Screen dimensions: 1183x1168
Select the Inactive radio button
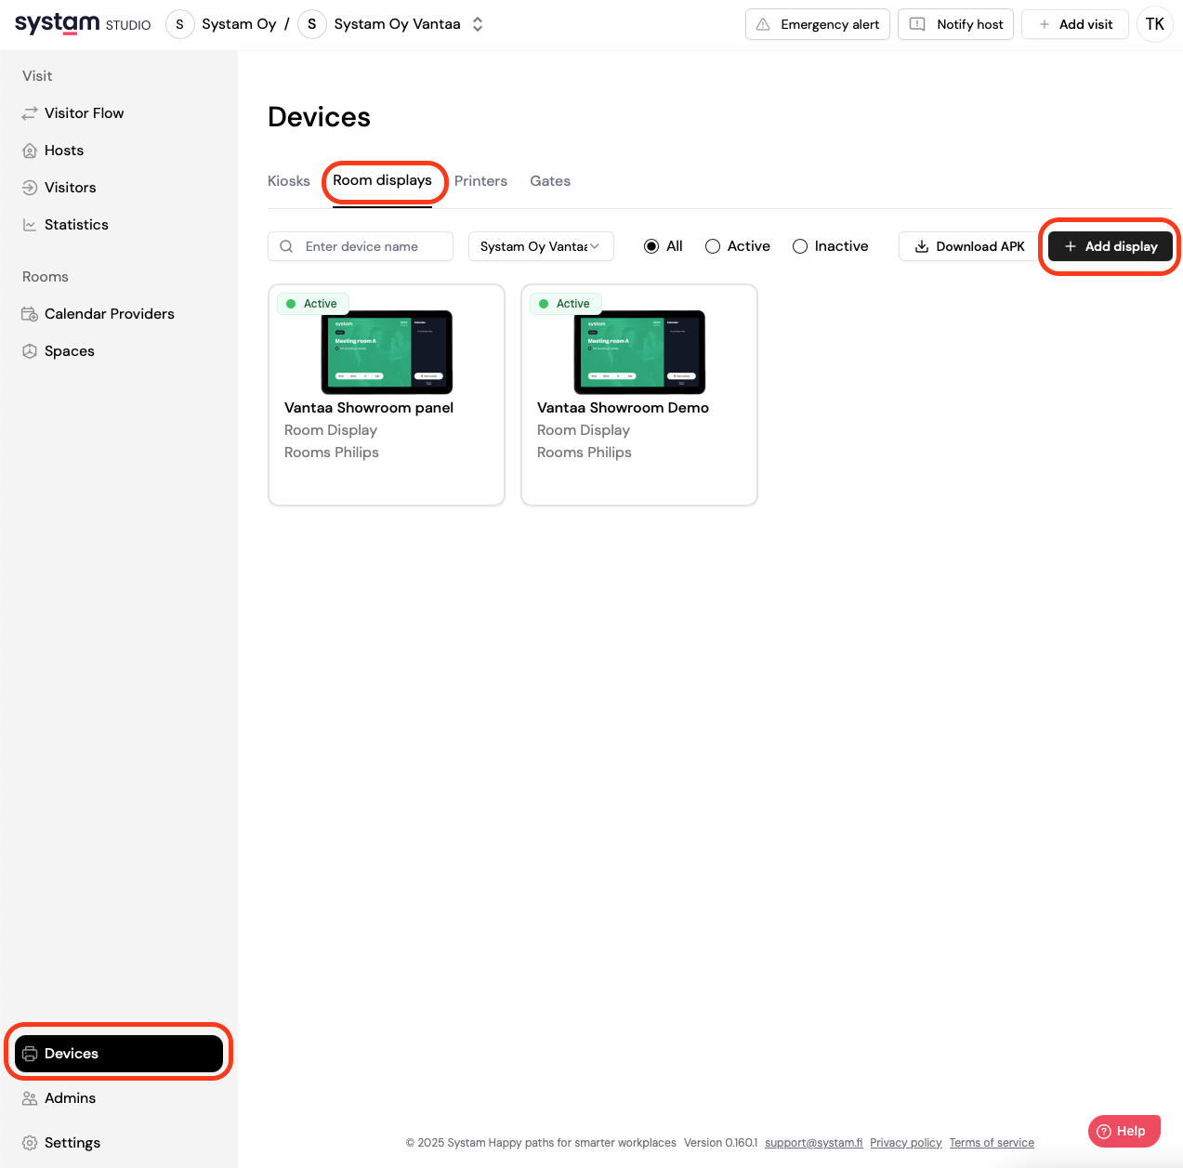800,246
